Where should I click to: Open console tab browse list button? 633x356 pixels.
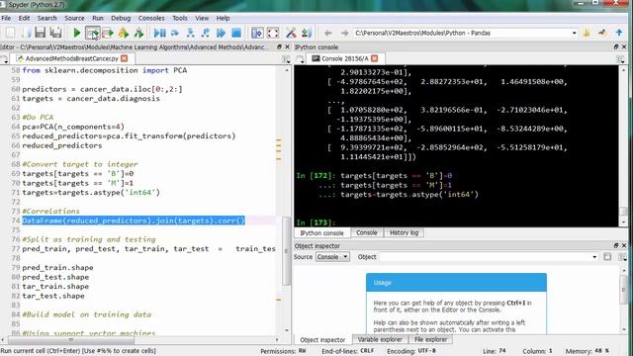pyautogui.click(x=300, y=59)
